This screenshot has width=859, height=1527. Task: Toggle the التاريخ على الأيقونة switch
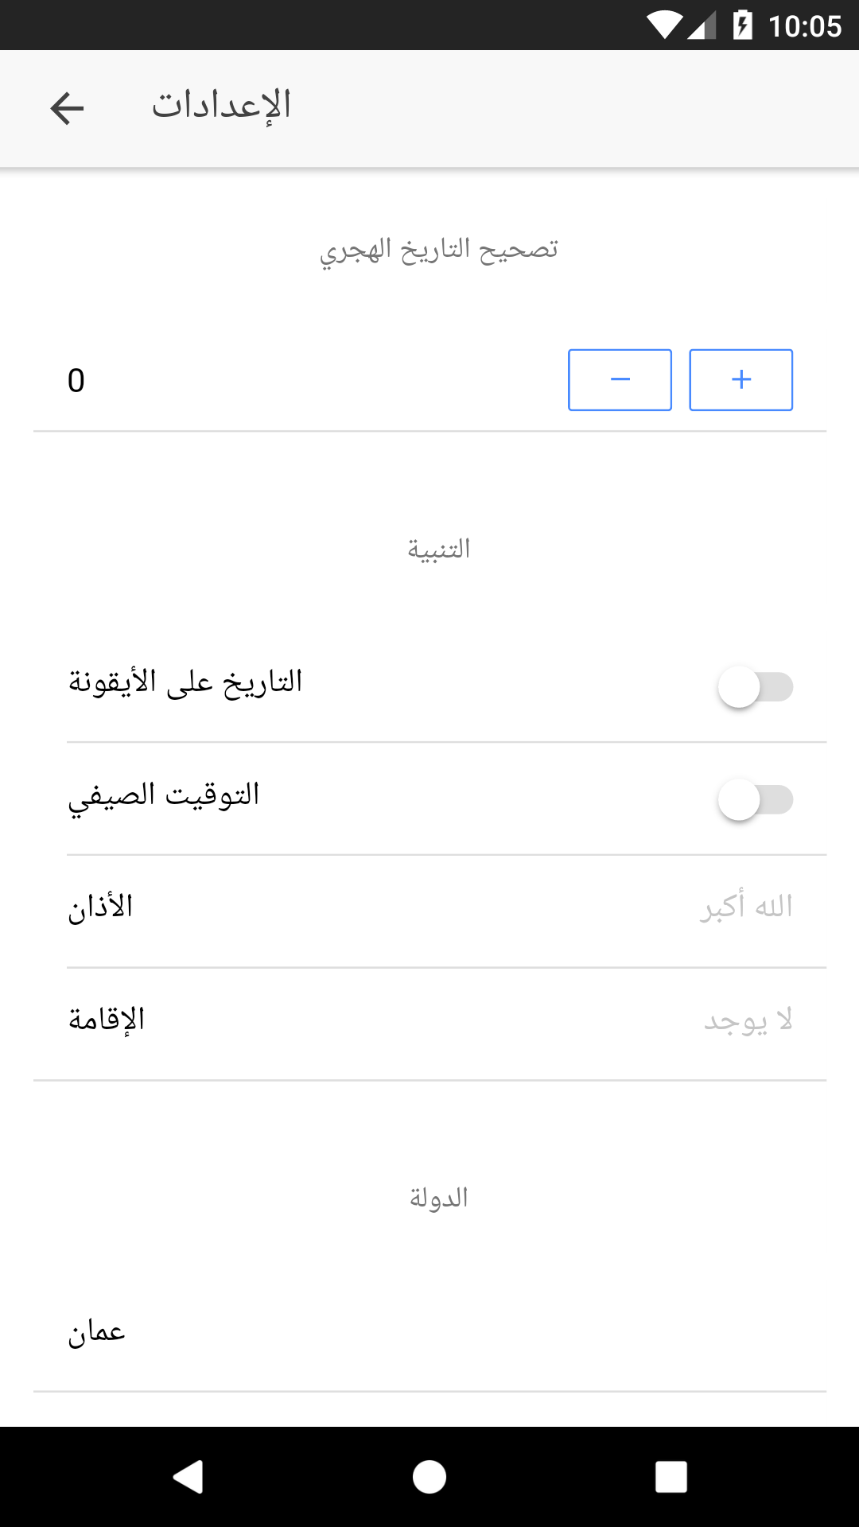coord(755,687)
